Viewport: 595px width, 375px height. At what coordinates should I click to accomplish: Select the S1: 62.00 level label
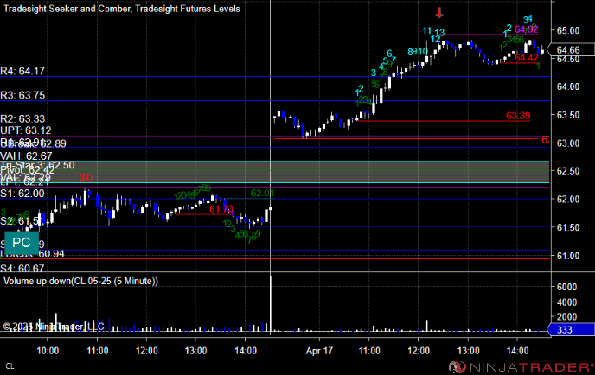coord(22,194)
